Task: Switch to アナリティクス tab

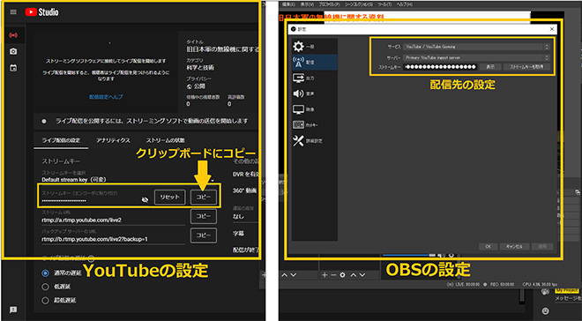Action: (x=113, y=140)
